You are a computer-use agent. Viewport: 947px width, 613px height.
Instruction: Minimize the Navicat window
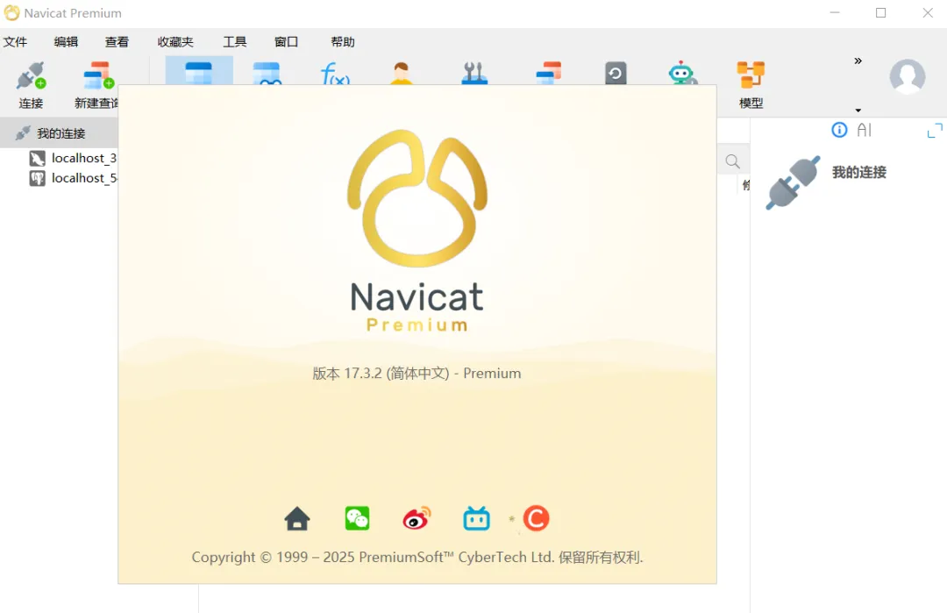835,12
